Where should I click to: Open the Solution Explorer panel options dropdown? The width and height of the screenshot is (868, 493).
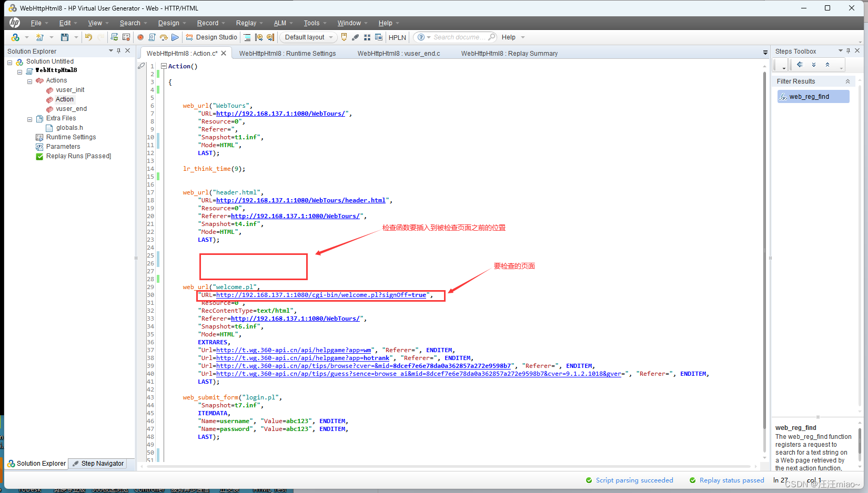click(110, 51)
